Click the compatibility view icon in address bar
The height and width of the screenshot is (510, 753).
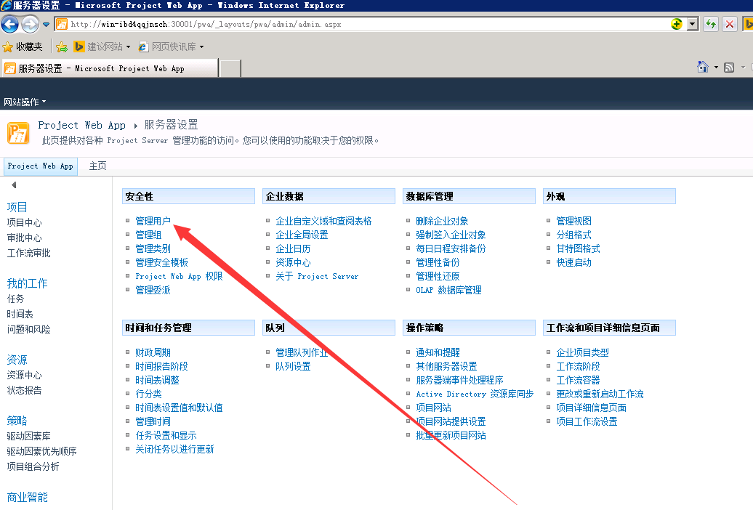coord(677,24)
